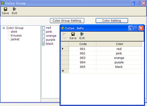Collapse the Color Group tree node
This screenshot has height=106, width=147.
4,28
